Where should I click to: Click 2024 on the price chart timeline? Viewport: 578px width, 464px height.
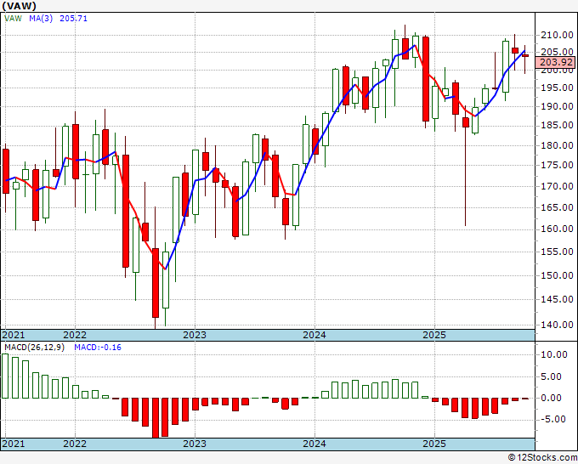tap(314, 335)
